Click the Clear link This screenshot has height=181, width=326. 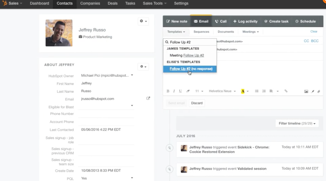314,32
